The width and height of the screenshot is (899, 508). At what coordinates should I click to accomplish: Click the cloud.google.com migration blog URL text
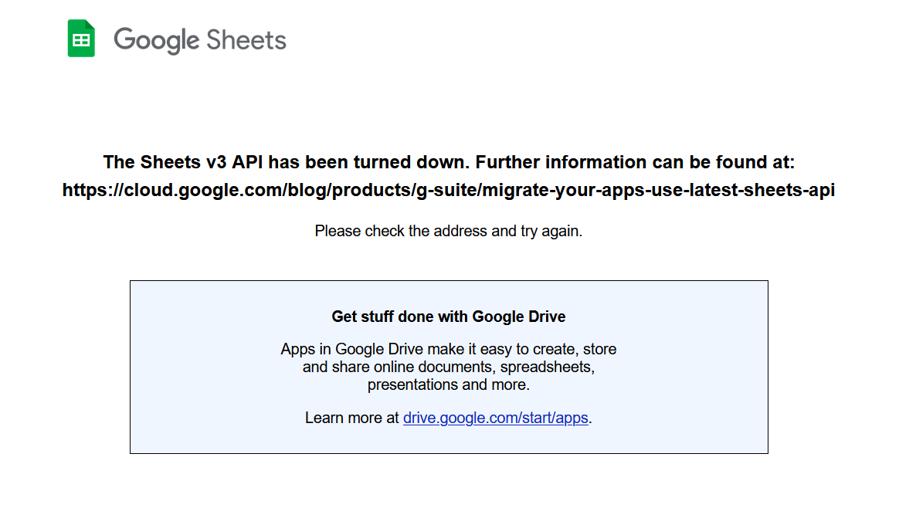click(x=449, y=190)
